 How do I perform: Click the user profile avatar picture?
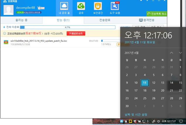click(8, 10)
